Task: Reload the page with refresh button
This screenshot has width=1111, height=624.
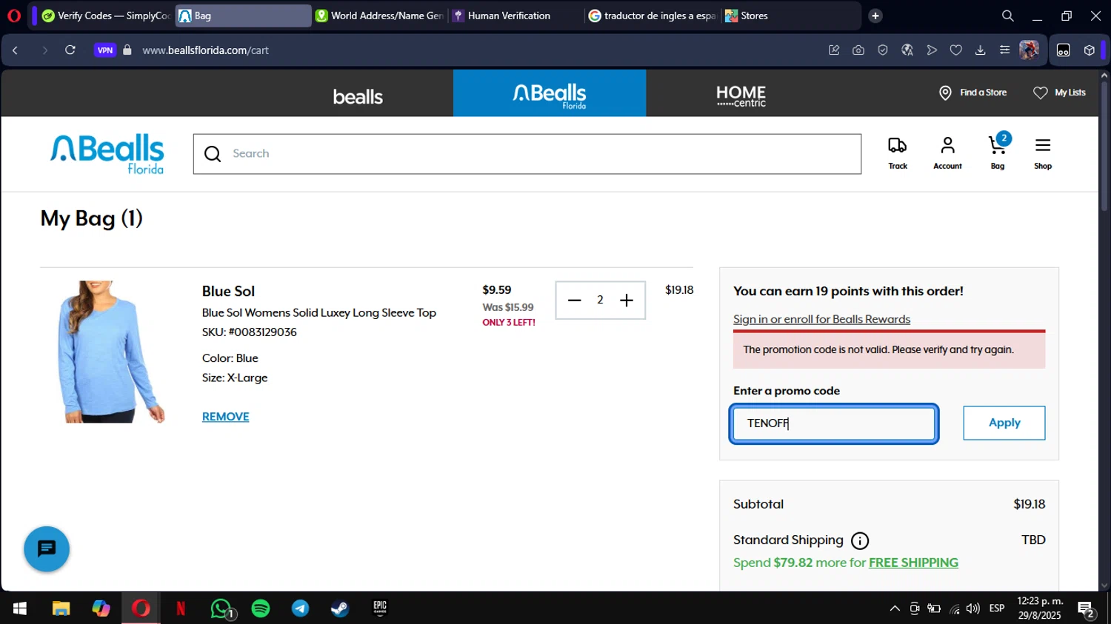Action: point(70,50)
